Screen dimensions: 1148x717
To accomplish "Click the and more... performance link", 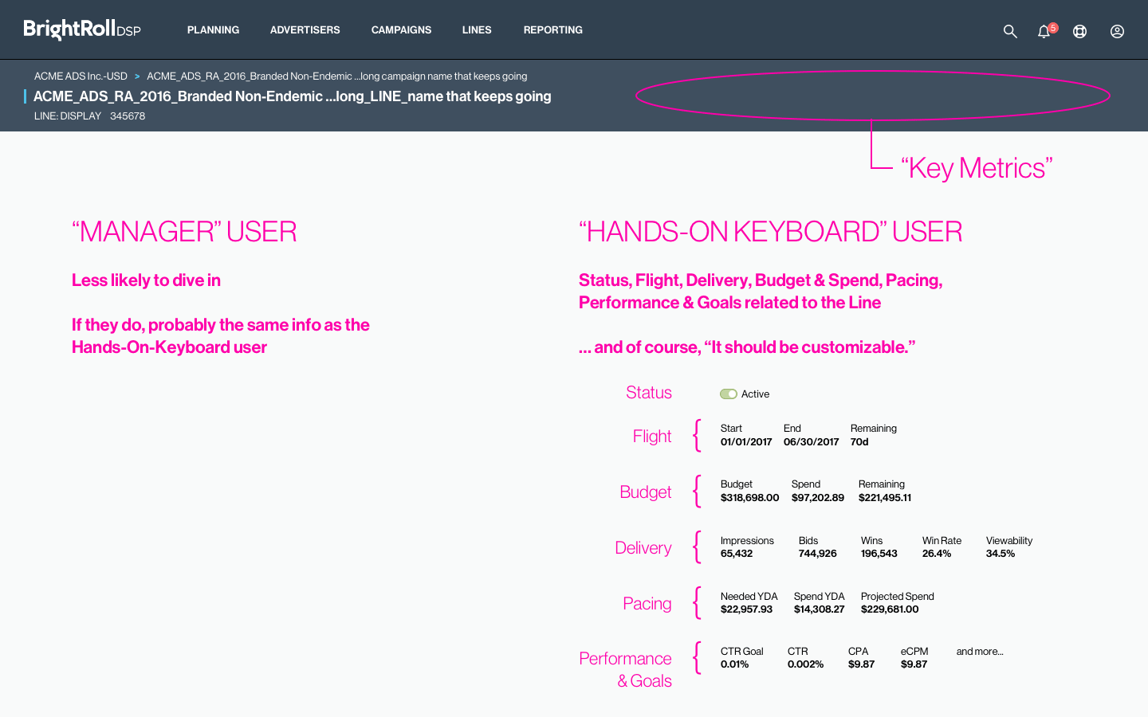I will coord(980,651).
